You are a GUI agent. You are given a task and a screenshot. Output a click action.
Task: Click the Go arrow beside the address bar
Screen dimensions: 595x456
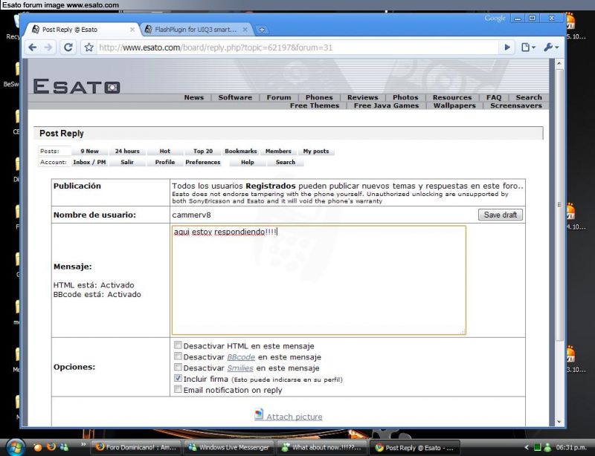point(507,47)
